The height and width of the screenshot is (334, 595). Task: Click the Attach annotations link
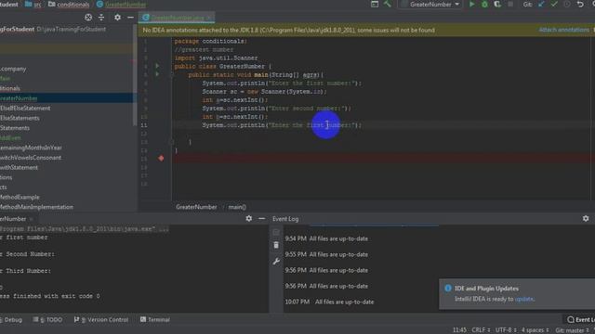click(x=563, y=30)
